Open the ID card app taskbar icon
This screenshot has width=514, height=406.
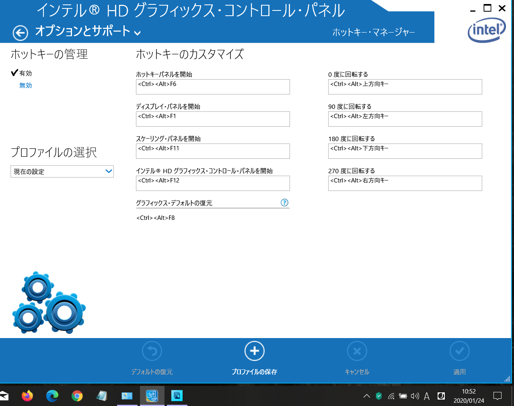click(127, 396)
